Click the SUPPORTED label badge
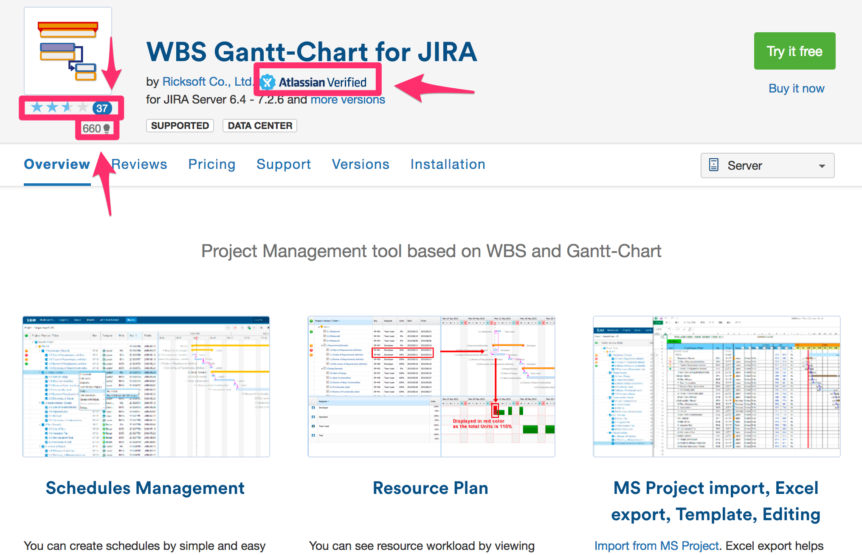This screenshot has width=862, height=555. pyautogui.click(x=180, y=126)
